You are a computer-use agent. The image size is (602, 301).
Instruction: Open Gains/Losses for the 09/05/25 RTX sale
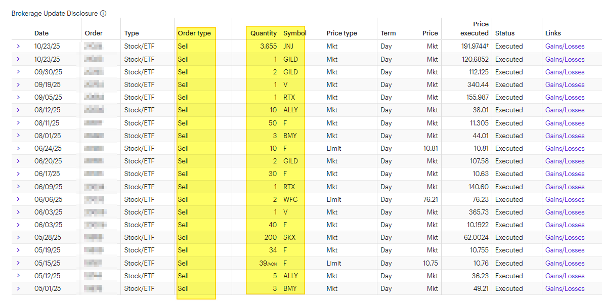tap(565, 97)
